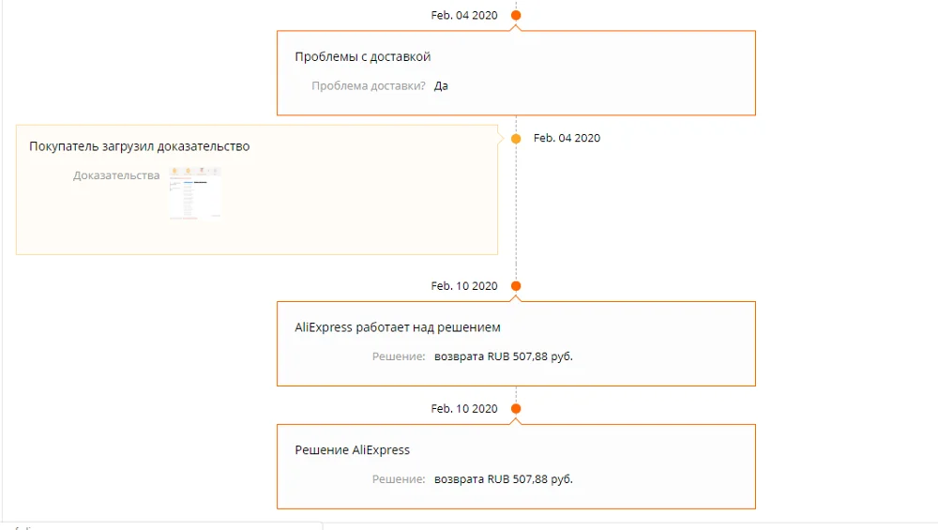Screen dimensions: 938x530
Task: Click the Доказательства label
Action: point(116,175)
